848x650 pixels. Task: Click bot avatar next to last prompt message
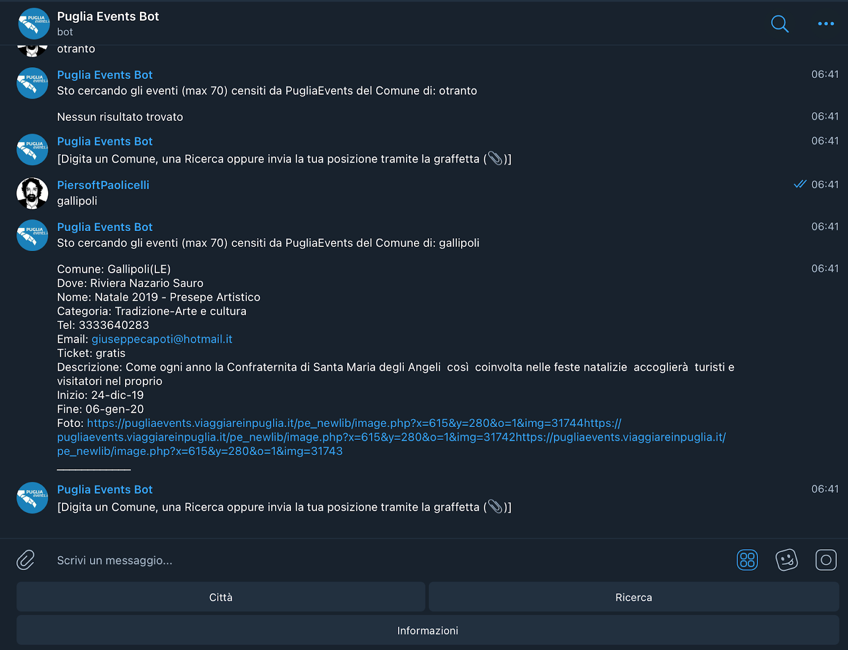32,498
